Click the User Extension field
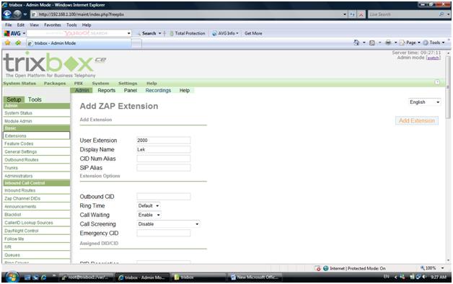 164,141
